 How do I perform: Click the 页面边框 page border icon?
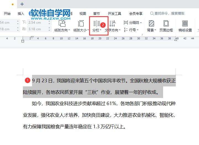(166, 24)
